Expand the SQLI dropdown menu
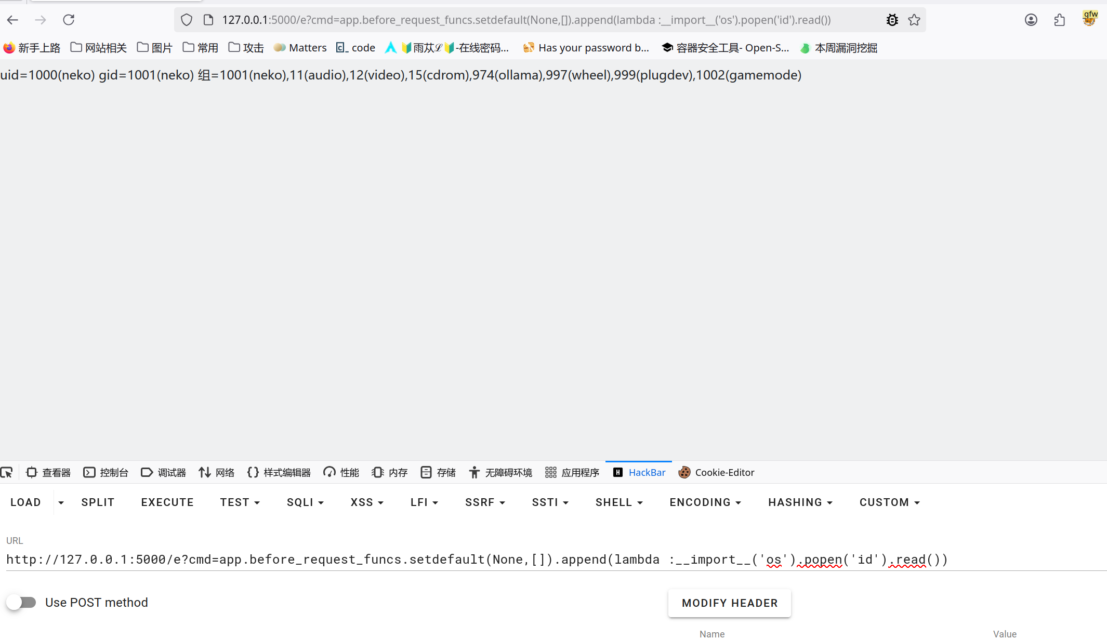This screenshot has height=639, width=1107. click(305, 502)
